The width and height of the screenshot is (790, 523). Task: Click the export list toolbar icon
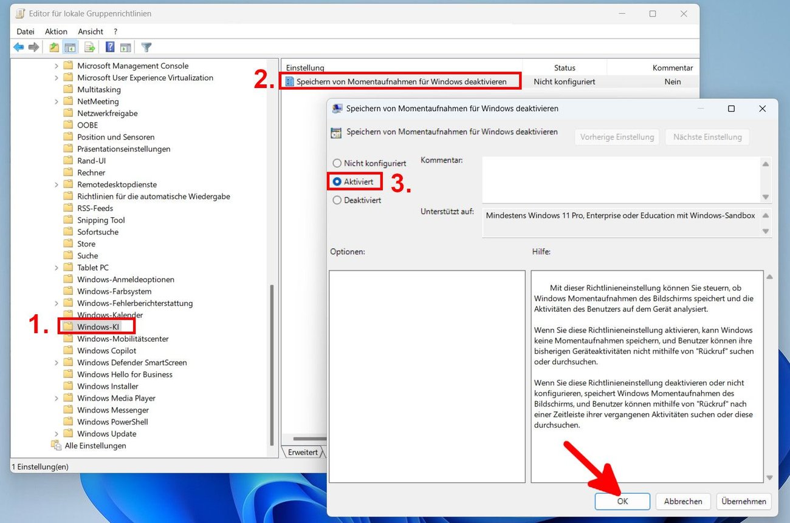click(x=89, y=47)
